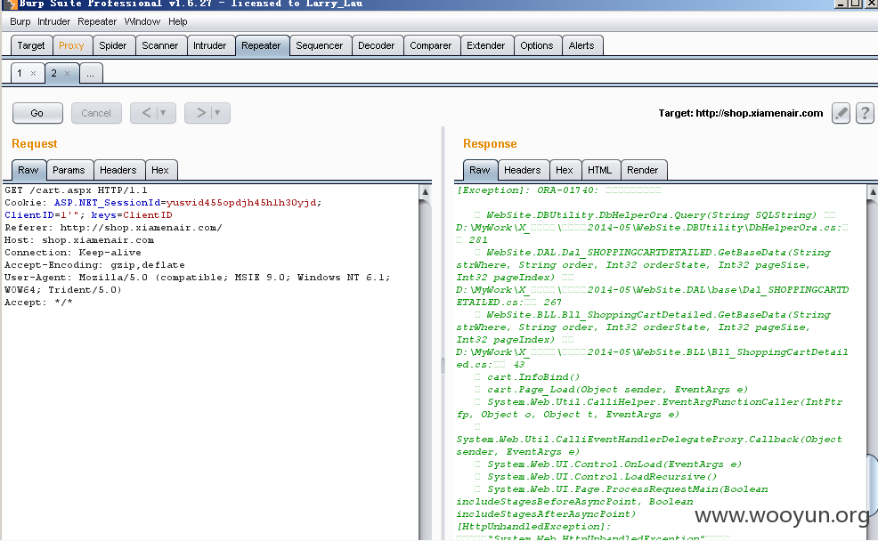This screenshot has width=878, height=541.
Task: Open the Intruder menu in menu bar
Action: (x=53, y=21)
